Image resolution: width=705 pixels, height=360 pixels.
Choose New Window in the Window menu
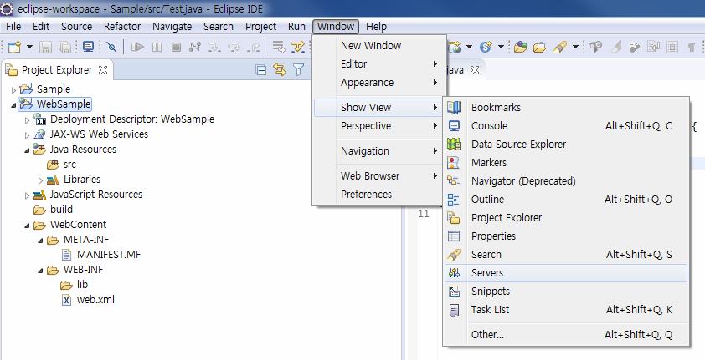point(378,45)
